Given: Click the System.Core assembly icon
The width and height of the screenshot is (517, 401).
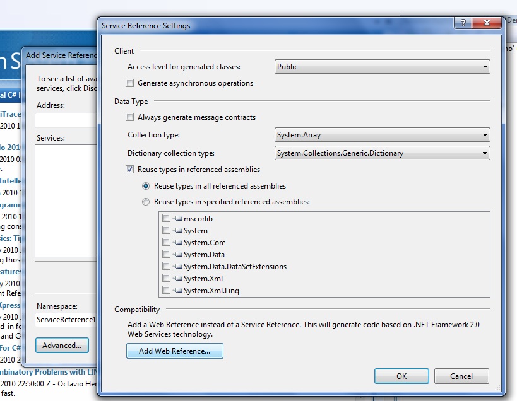Looking at the screenshot, I should click(x=178, y=243).
